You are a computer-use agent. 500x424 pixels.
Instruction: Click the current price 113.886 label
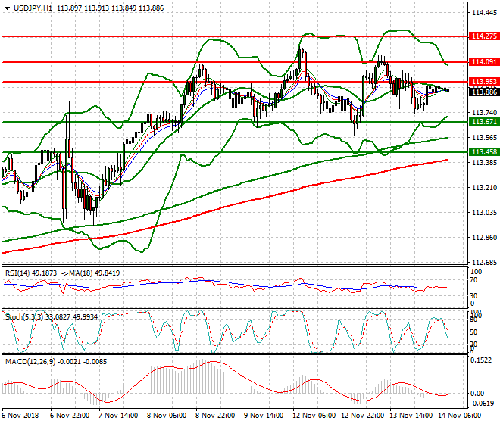tap(484, 92)
